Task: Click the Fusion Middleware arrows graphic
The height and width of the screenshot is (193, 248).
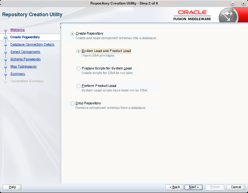Action: (228, 15)
